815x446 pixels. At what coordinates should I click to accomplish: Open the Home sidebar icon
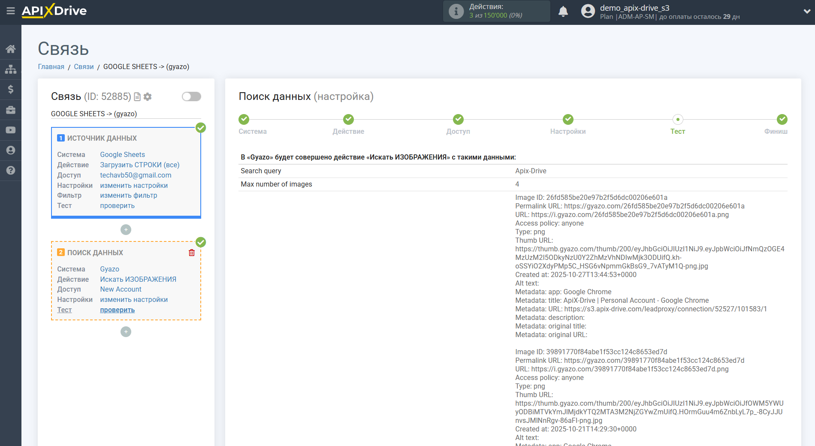pos(11,49)
